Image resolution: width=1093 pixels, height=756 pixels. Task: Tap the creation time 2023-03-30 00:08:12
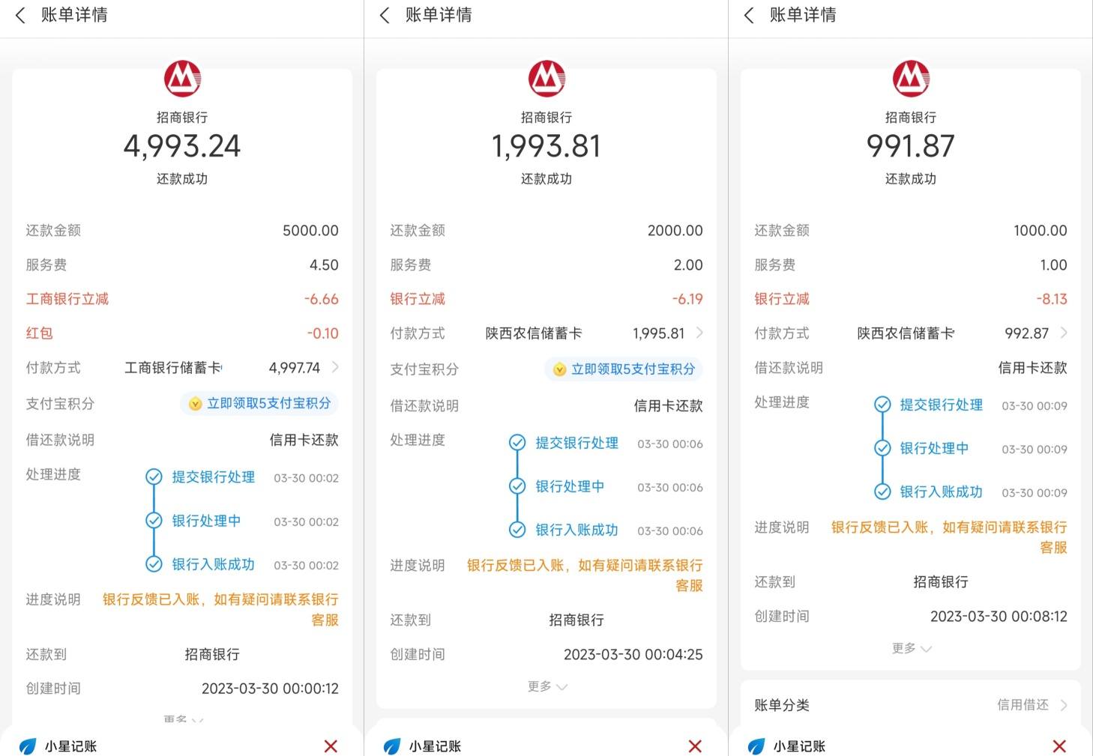999,616
